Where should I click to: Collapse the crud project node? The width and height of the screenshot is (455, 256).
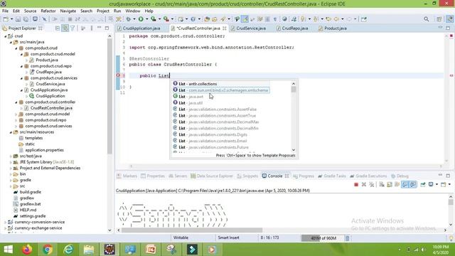click(6, 36)
